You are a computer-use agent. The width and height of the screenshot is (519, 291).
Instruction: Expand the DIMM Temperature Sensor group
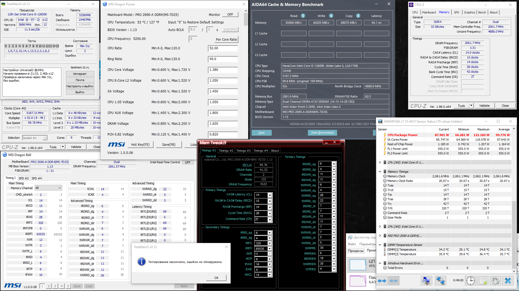pos(380,245)
